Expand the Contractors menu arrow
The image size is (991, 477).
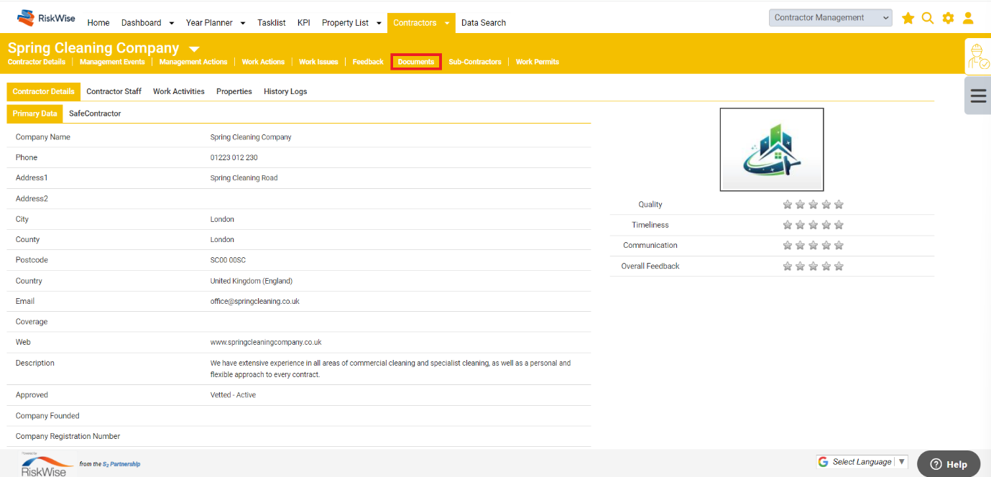click(x=447, y=23)
